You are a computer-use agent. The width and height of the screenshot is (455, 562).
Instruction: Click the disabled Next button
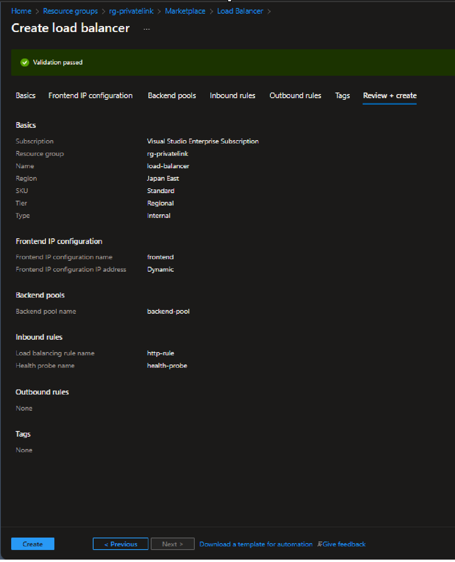coord(173,544)
